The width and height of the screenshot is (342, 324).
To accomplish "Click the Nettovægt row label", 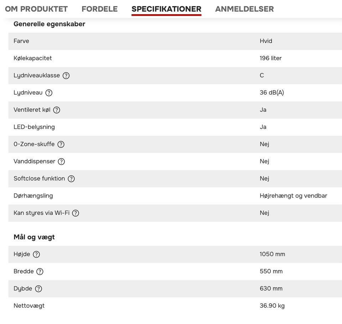I will click(29, 306).
